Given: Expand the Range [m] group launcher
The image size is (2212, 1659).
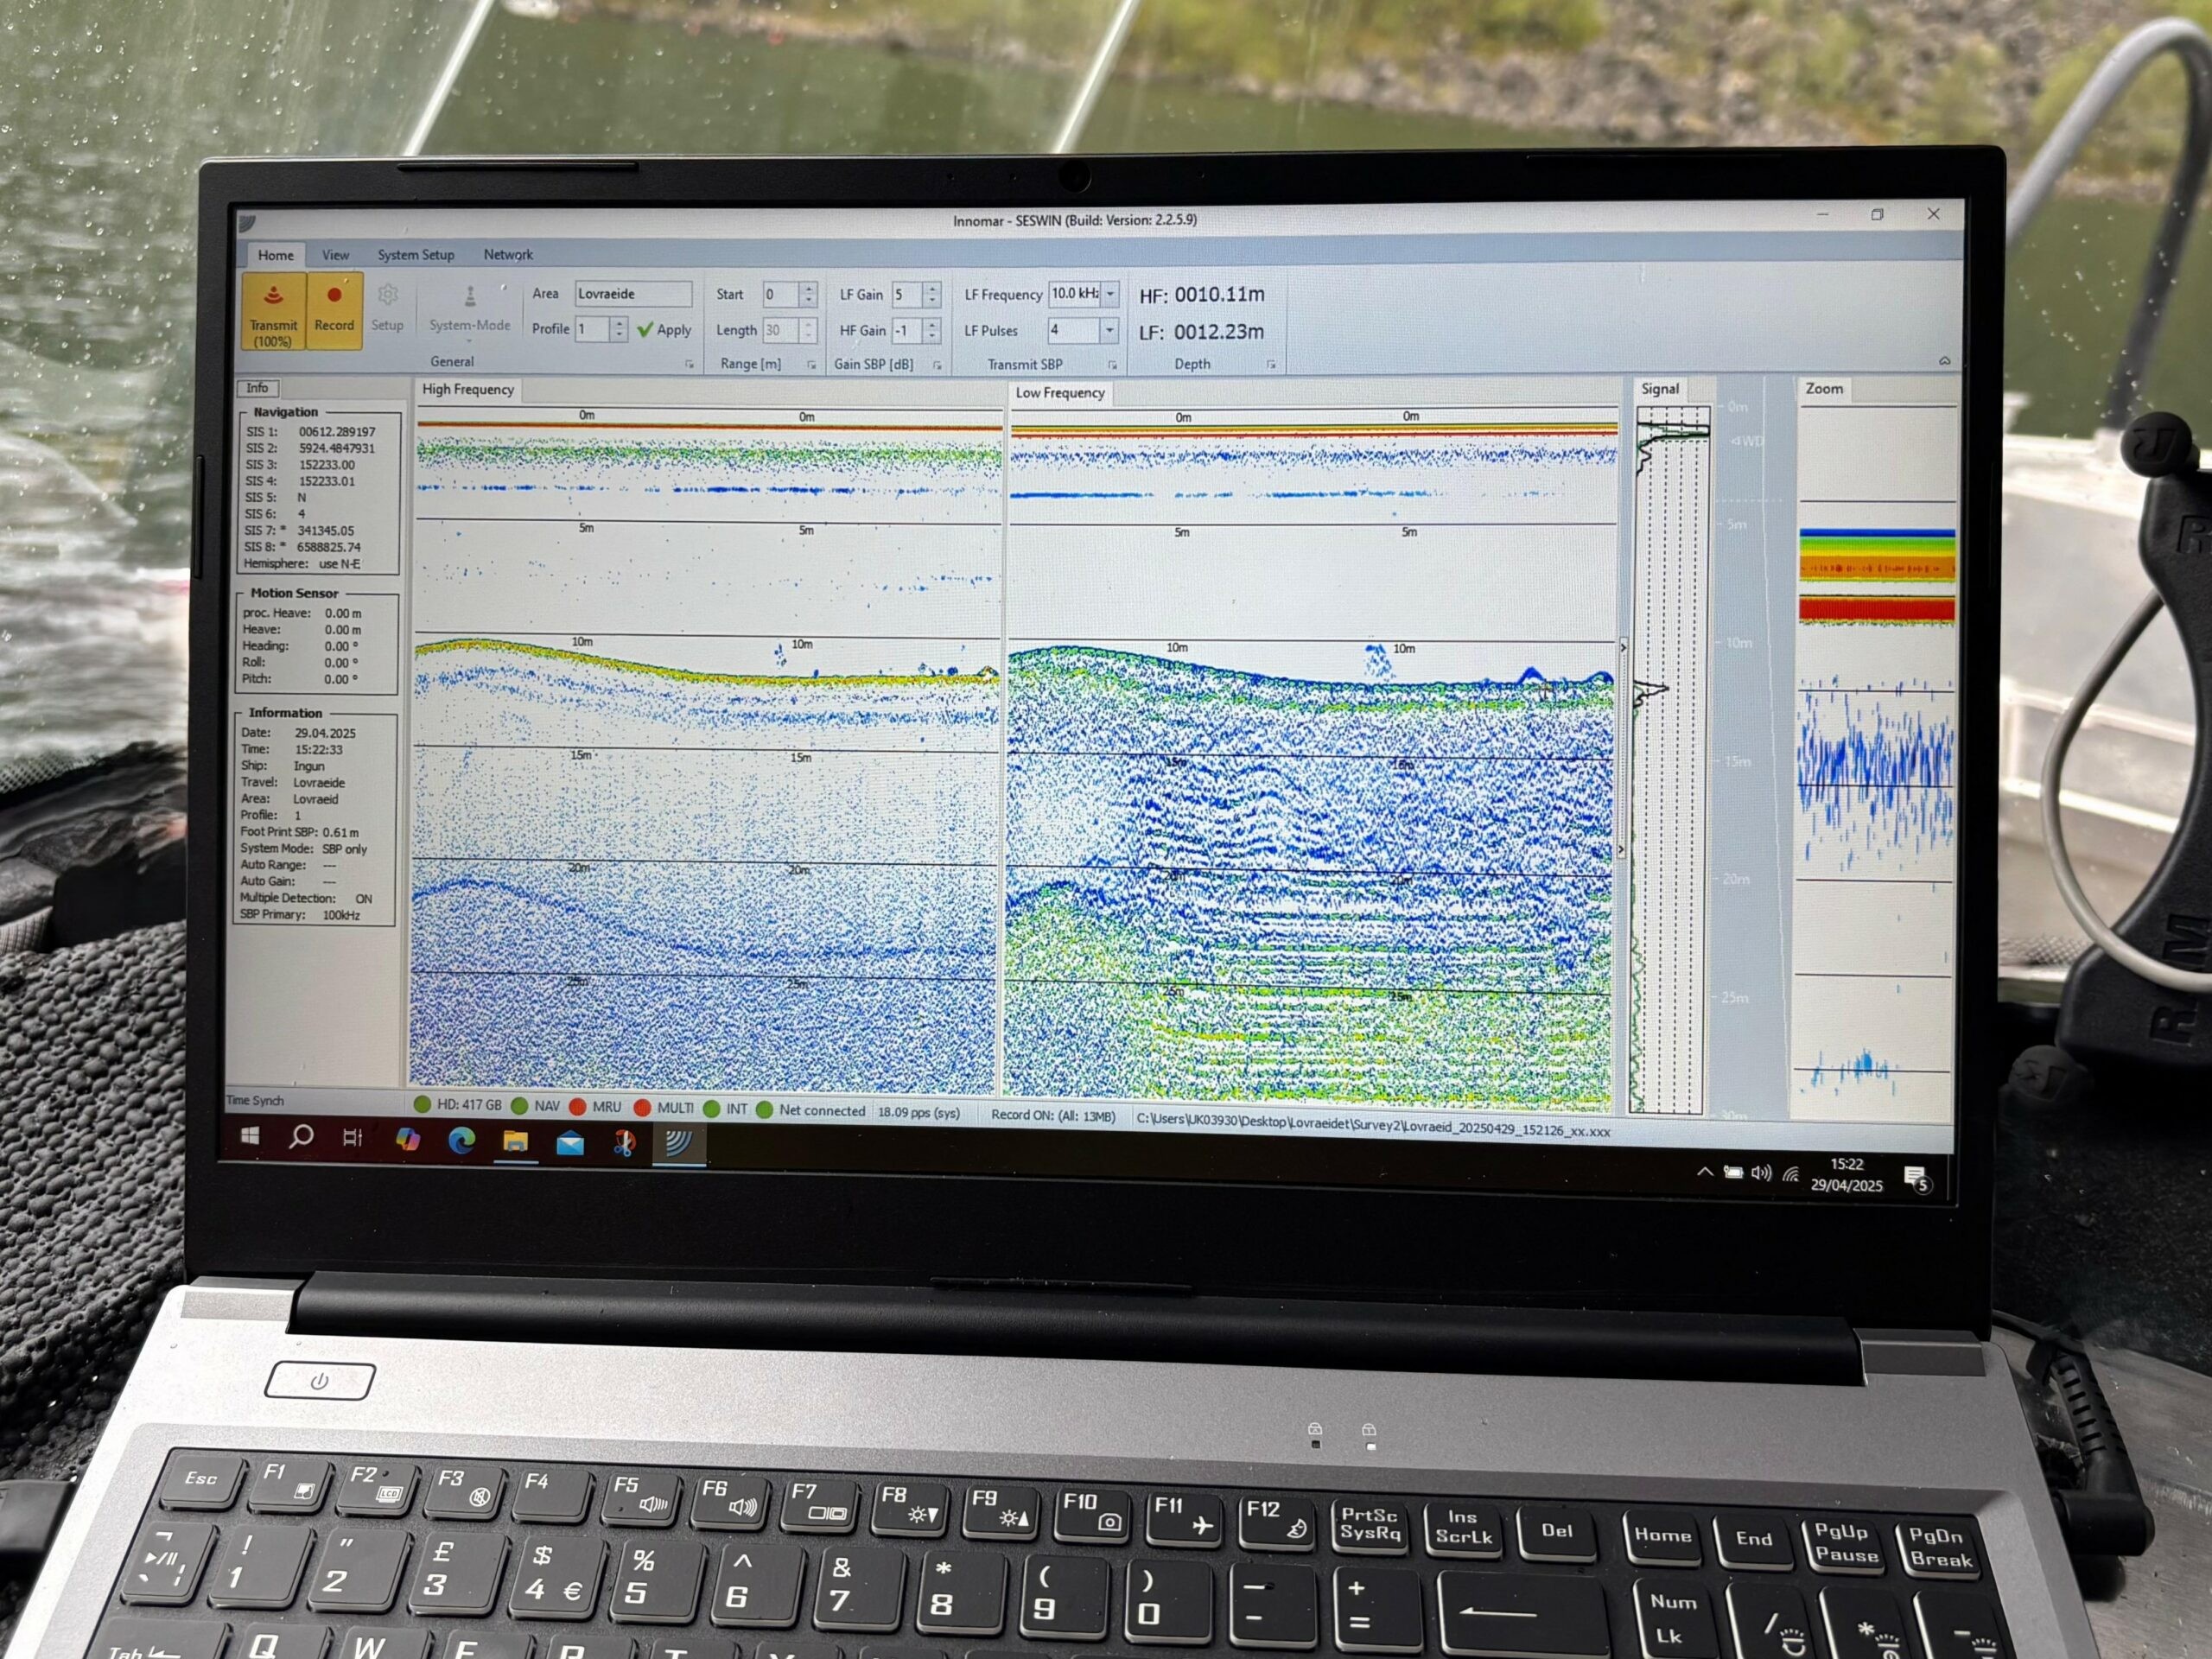Looking at the screenshot, I should [x=811, y=365].
